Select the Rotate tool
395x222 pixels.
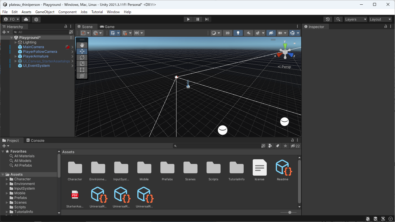click(x=82, y=57)
